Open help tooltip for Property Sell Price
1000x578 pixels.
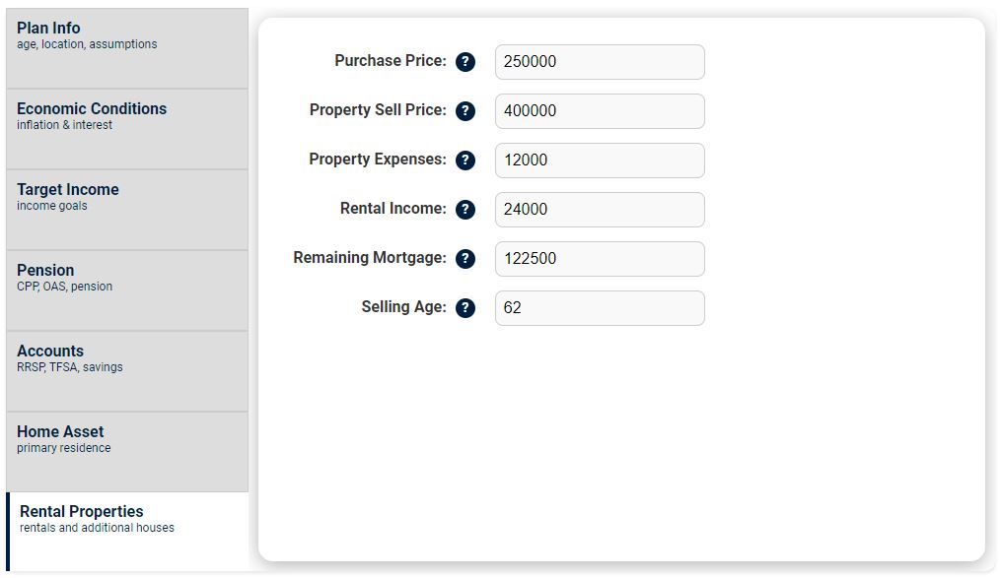tap(465, 111)
